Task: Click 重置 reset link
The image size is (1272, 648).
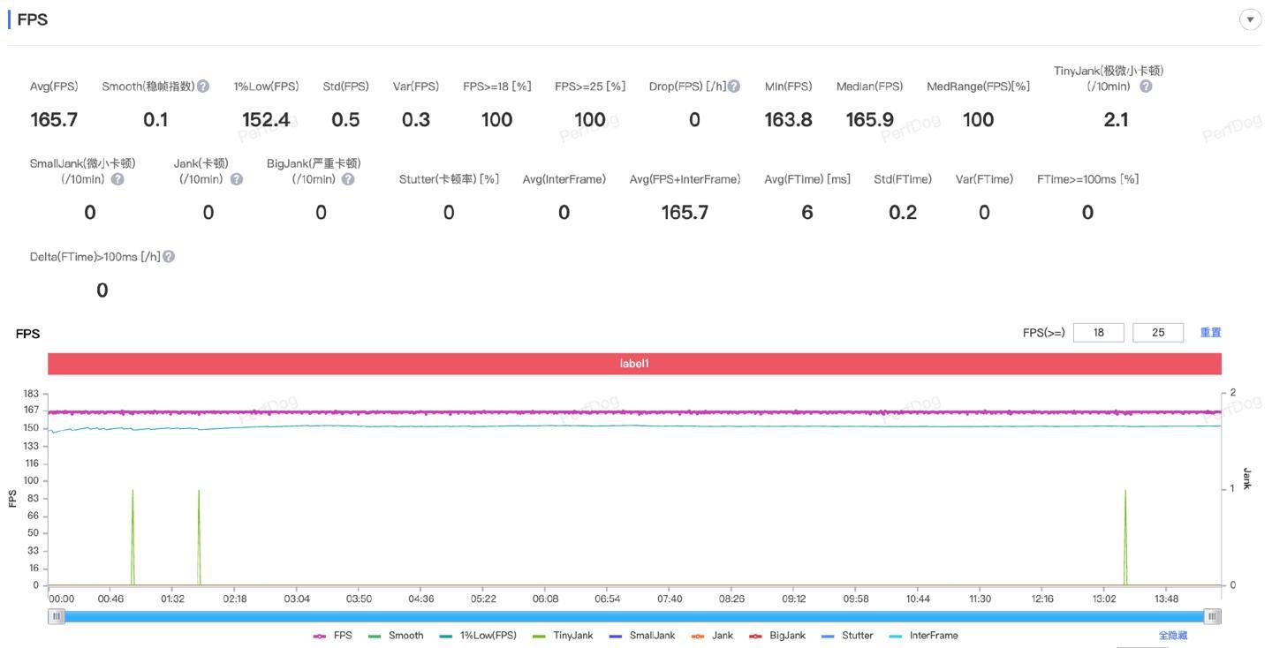Action: pyautogui.click(x=1210, y=333)
